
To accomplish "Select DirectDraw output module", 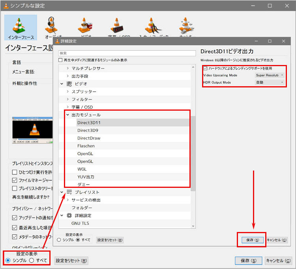I will point(89,138).
